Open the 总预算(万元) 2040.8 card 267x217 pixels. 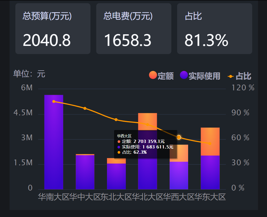coord(53,29)
